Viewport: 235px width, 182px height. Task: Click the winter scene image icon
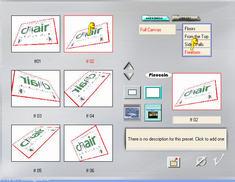tap(132, 113)
